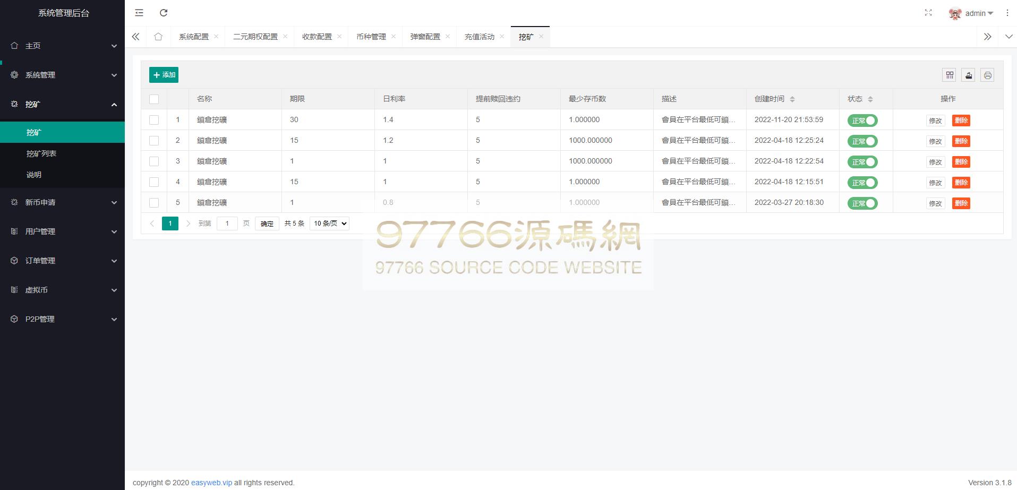Collapse the 挖矿 sidebar menu

click(x=62, y=104)
